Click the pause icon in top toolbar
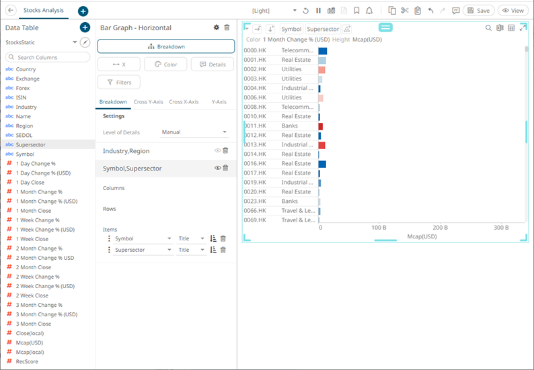This screenshot has width=534, height=370. [x=318, y=11]
